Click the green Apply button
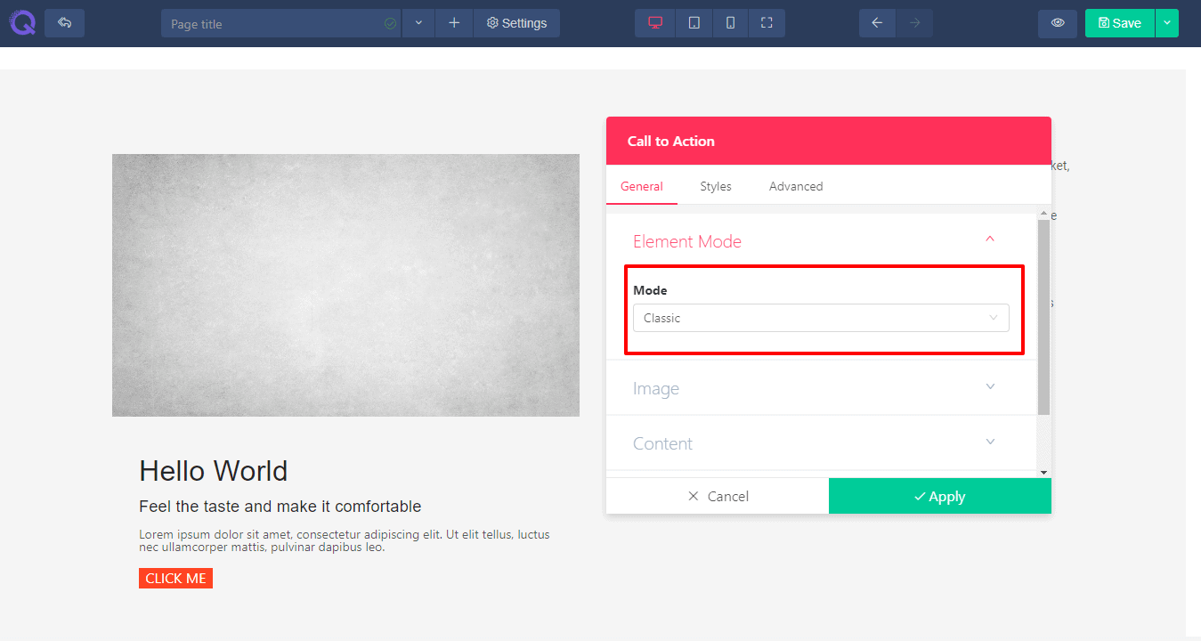The image size is (1201, 641). coord(939,497)
